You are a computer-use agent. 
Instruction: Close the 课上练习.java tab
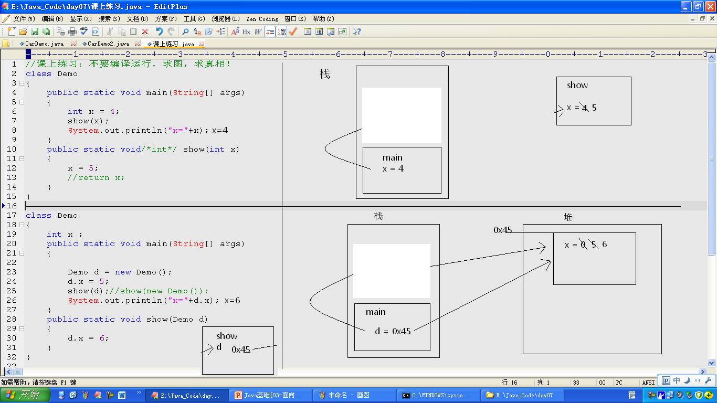[202, 44]
